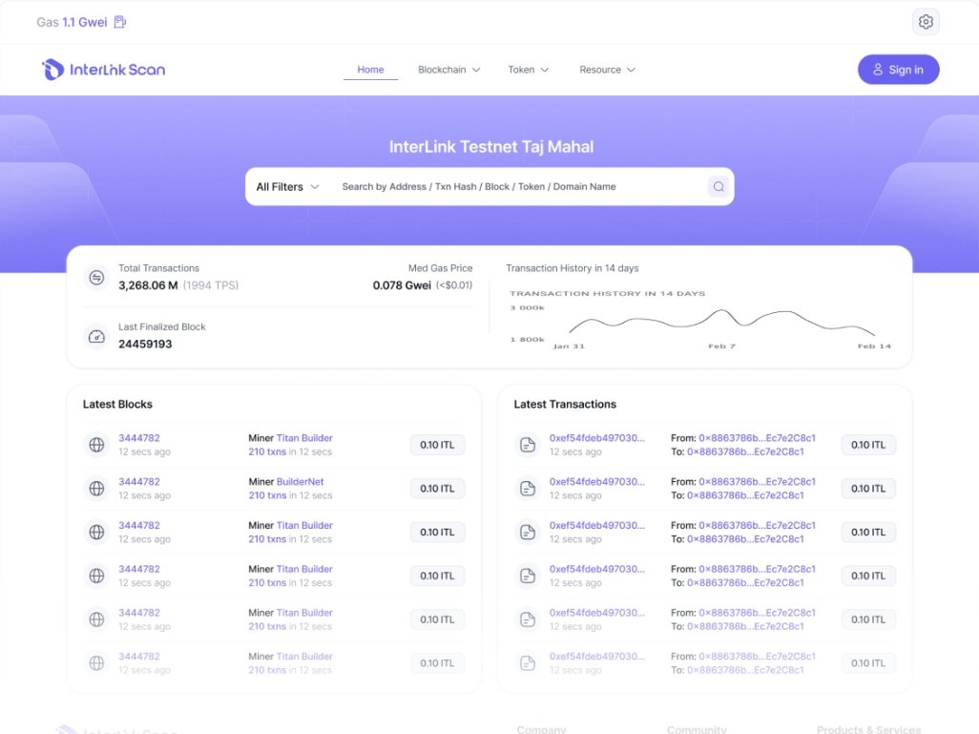Click the Jan 31 chart axis label
Viewport: 979px width, 734px height.
click(x=569, y=346)
